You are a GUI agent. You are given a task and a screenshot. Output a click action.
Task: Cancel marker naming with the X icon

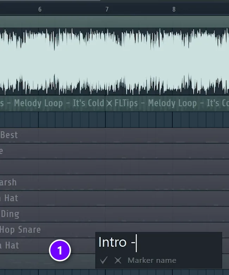(x=118, y=260)
